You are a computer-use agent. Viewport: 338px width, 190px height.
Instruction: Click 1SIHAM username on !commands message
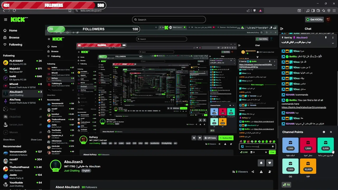[290, 95]
